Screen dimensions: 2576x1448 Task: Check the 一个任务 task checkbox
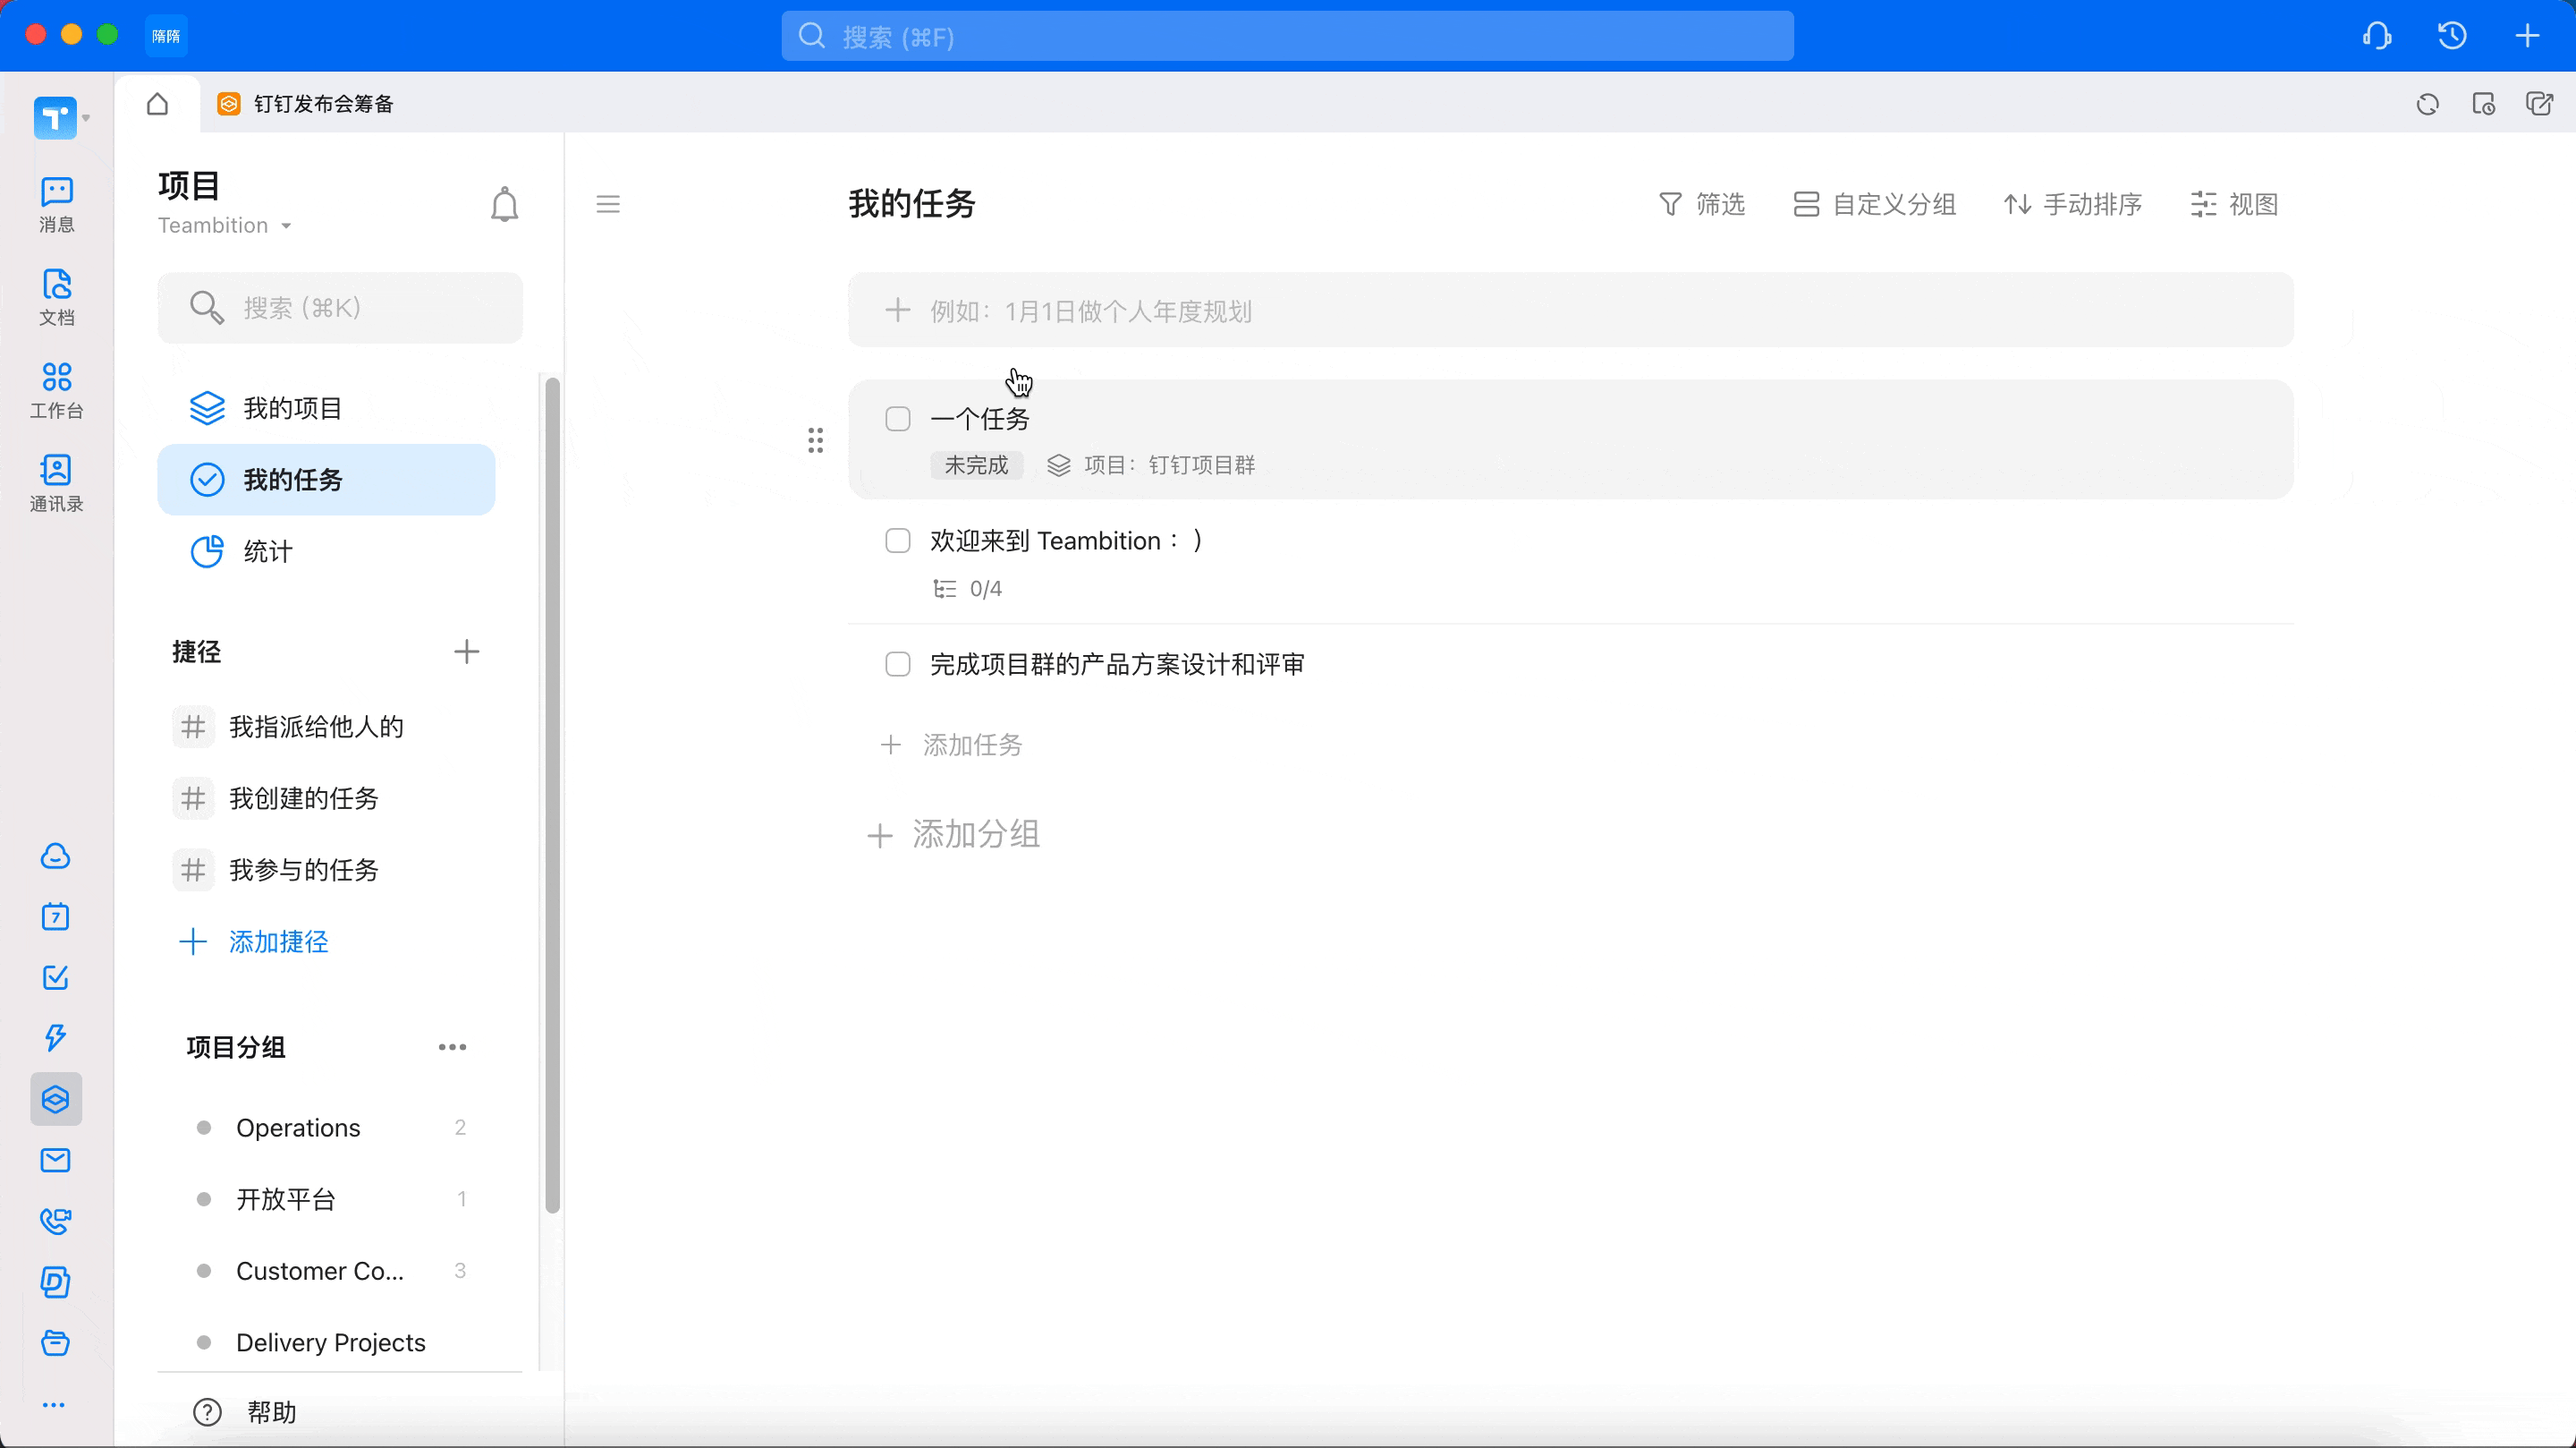pos(897,418)
